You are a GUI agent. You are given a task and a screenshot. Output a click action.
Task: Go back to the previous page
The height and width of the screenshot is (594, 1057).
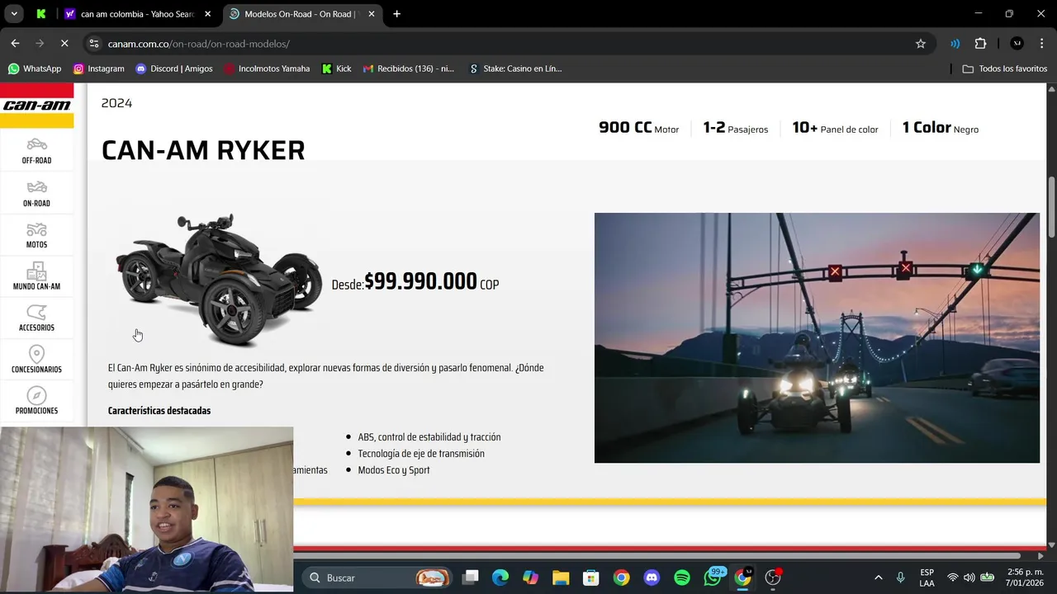coord(15,43)
